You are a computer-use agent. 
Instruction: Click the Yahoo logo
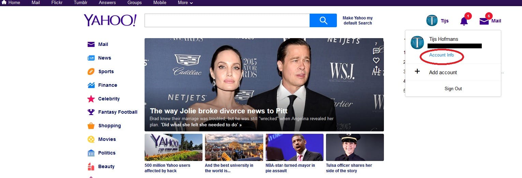(110, 20)
